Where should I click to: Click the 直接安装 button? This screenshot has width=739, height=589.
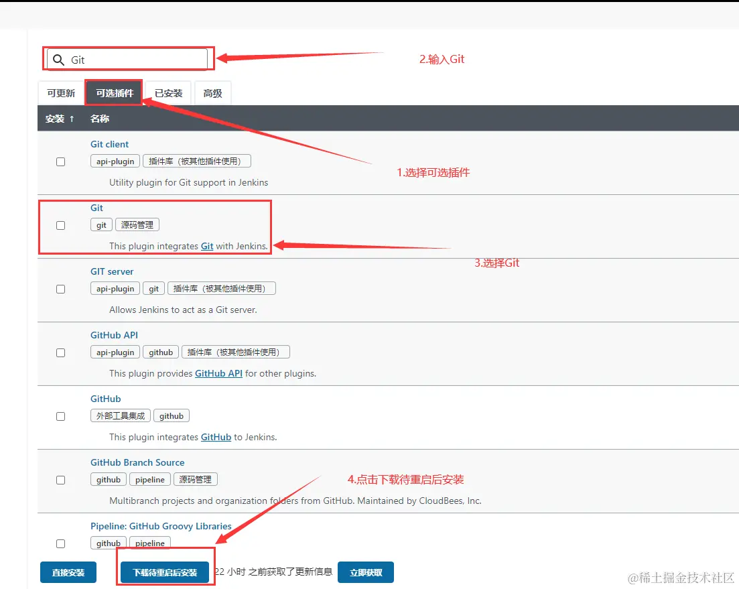click(68, 572)
